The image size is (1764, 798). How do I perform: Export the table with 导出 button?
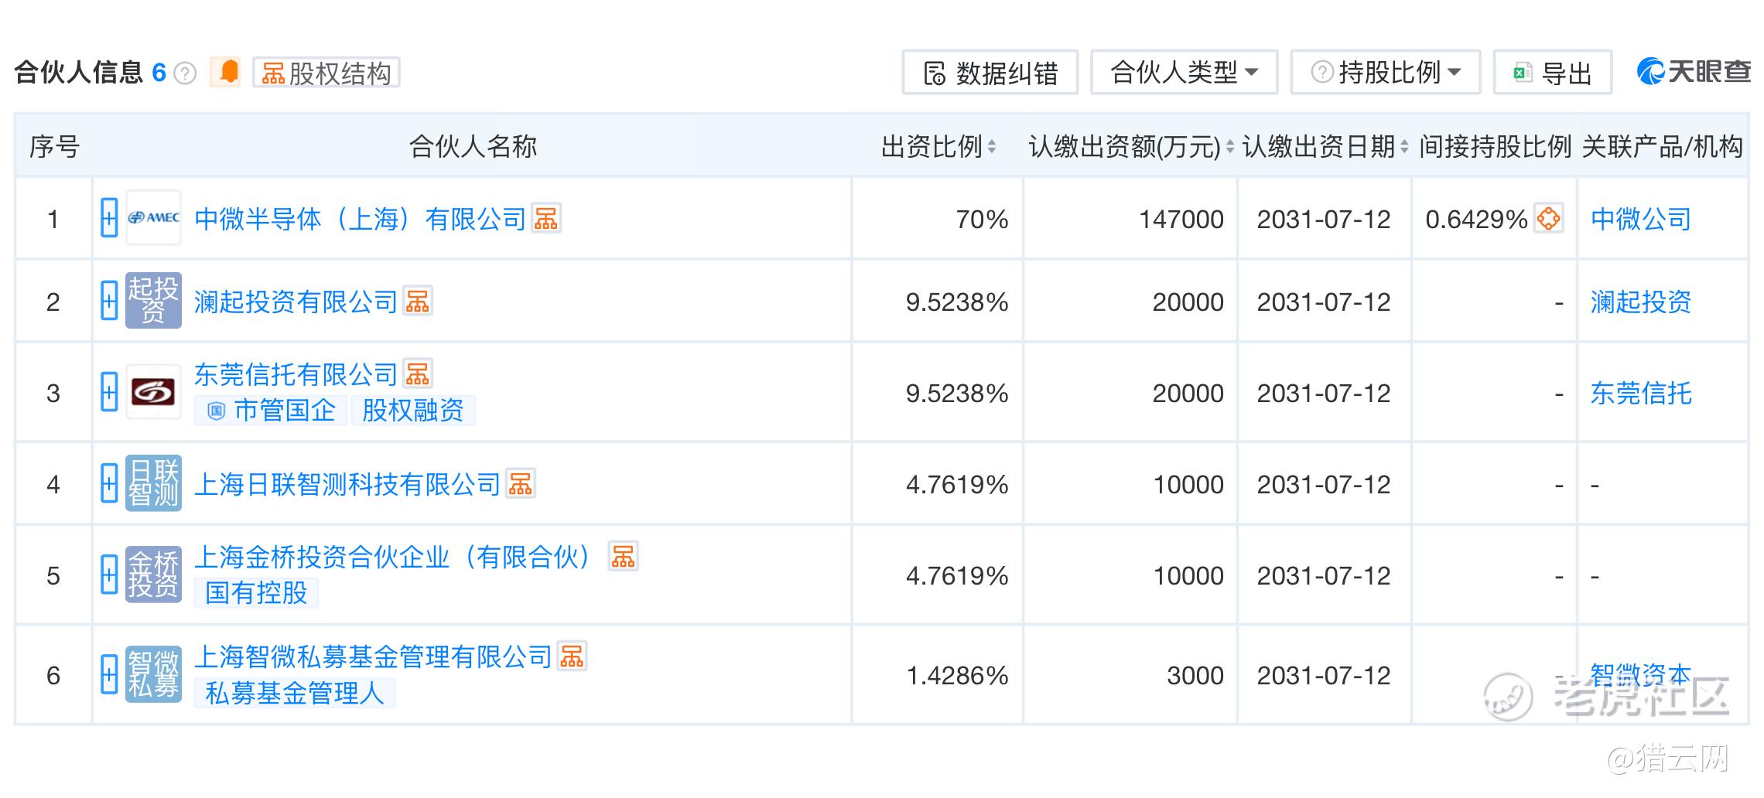(x=1552, y=73)
